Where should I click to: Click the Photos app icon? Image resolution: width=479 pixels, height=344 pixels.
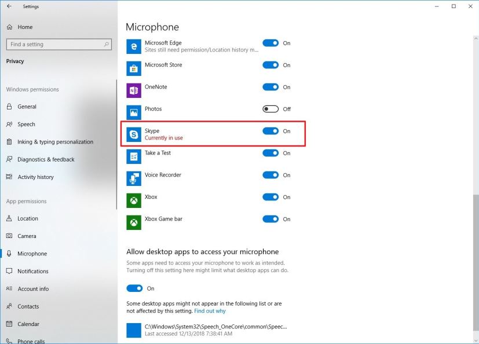pos(134,112)
